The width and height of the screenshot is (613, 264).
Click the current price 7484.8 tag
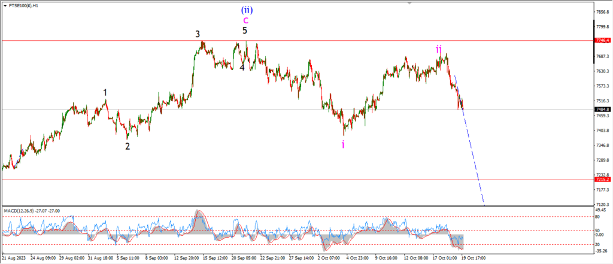(x=602, y=110)
